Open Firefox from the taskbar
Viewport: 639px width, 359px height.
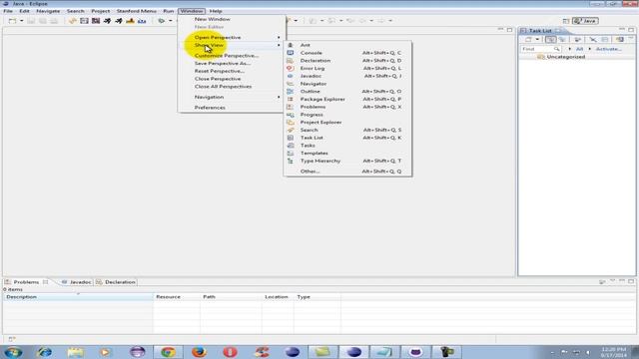pyautogui.click(x=199, y=352)
